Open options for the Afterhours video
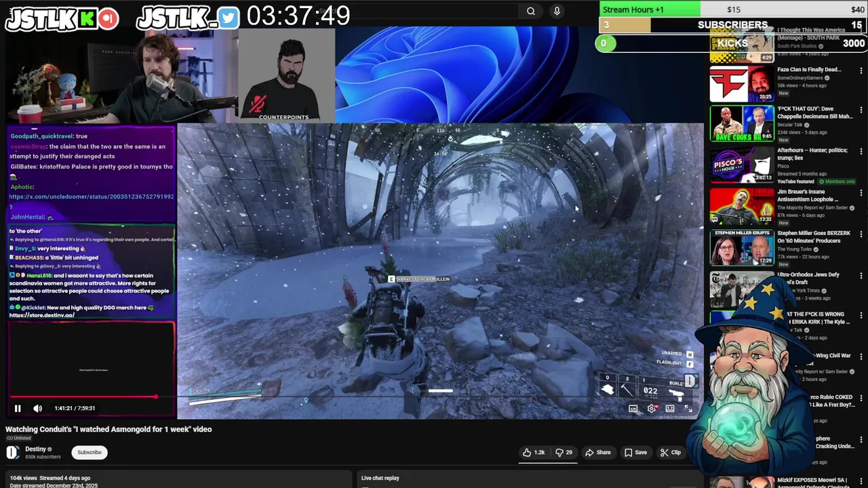 (861, 151)
